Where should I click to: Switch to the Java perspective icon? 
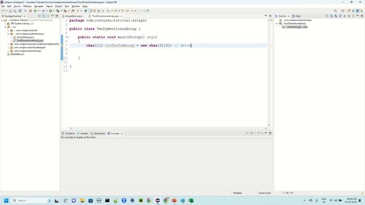point(358,11)
